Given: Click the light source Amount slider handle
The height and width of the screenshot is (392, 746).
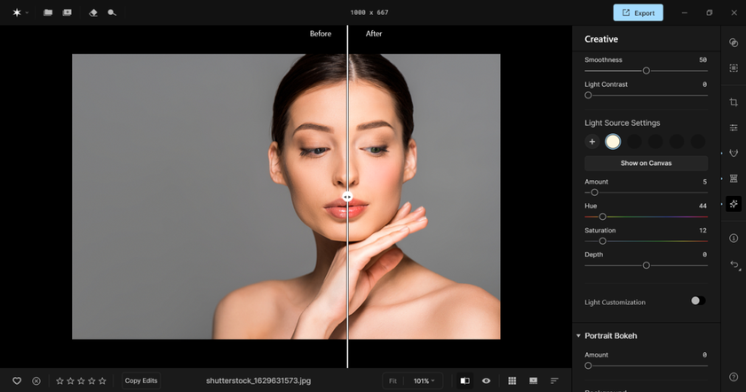Looking at the screenshot, I should (x=594, y=192).
